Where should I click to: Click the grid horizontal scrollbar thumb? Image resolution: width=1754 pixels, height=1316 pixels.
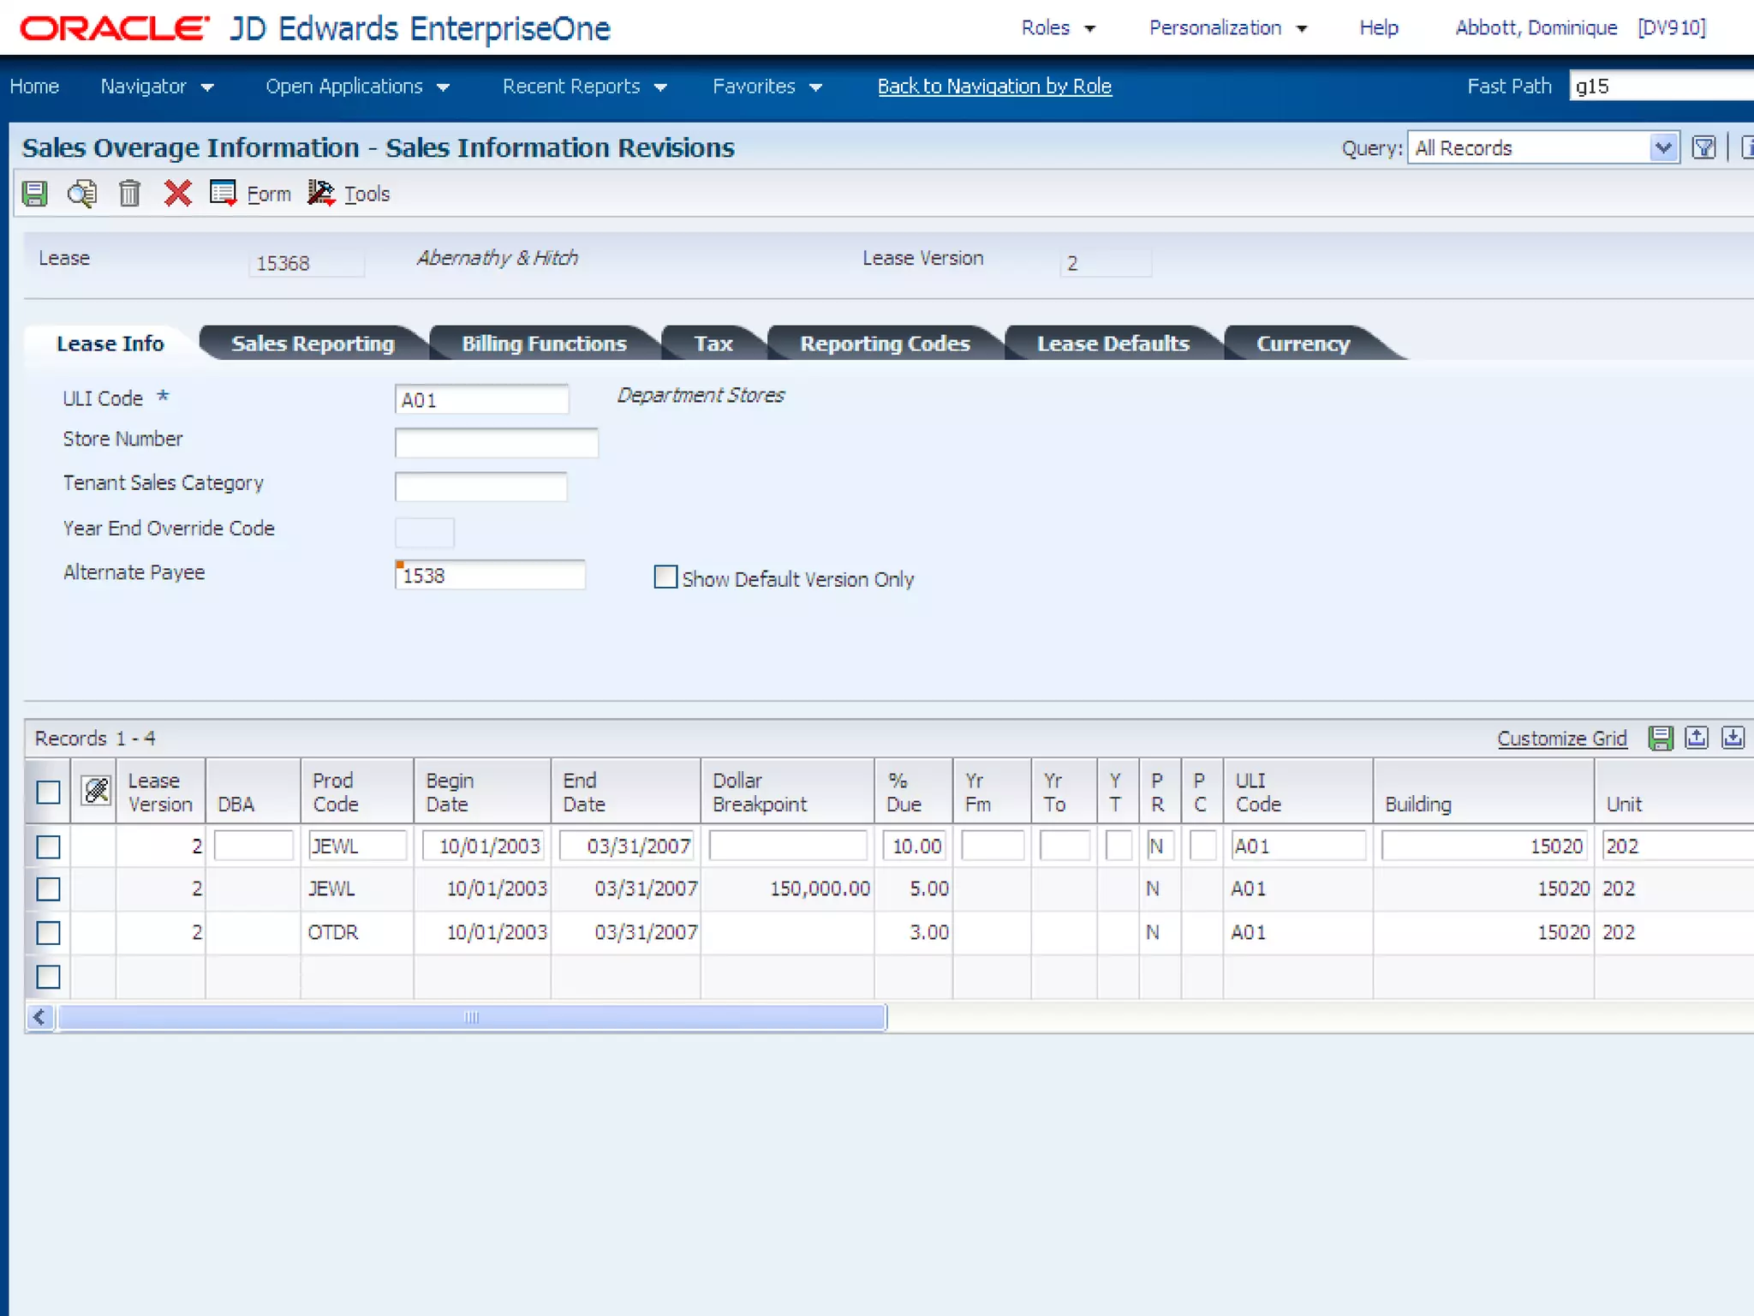click(471, 1017)
